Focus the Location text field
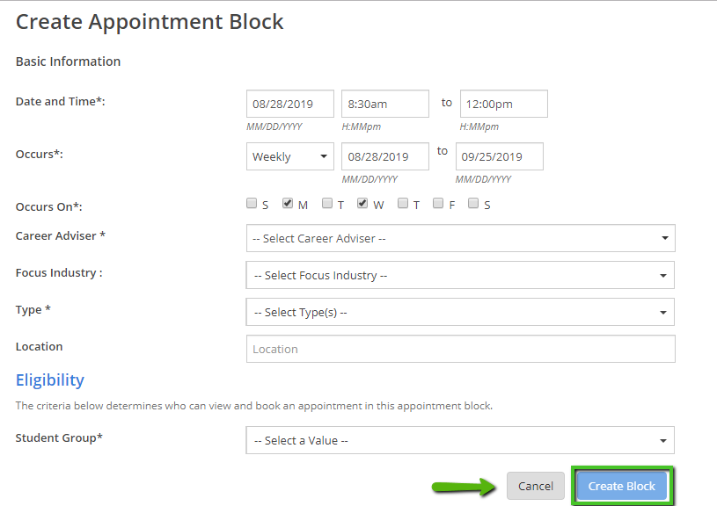Viewport: 717px width, 506px height. coord(460,349)
